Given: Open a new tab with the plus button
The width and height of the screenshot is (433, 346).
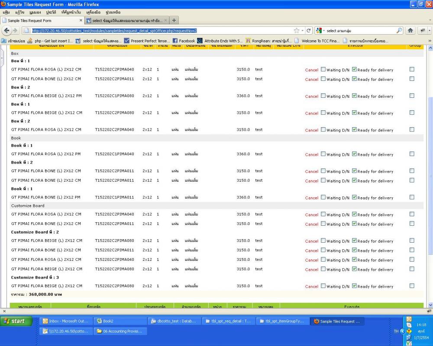Looking at the screenshot, I should 174,20.
